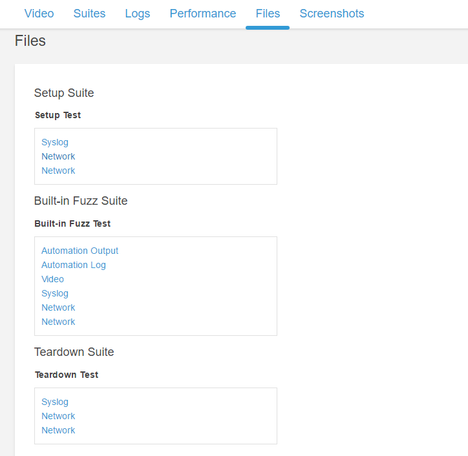Click the active Files tab
The width and height of the screenshot is (468, 456).
click(268, 14)
